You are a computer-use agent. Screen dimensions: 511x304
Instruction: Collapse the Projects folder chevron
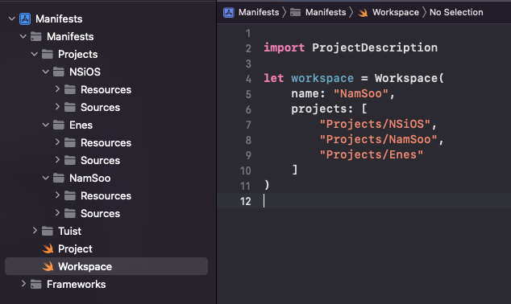tap(35, 54)
